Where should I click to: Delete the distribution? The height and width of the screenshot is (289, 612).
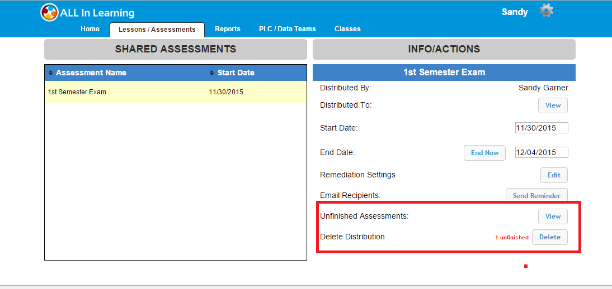pos(549,237)
